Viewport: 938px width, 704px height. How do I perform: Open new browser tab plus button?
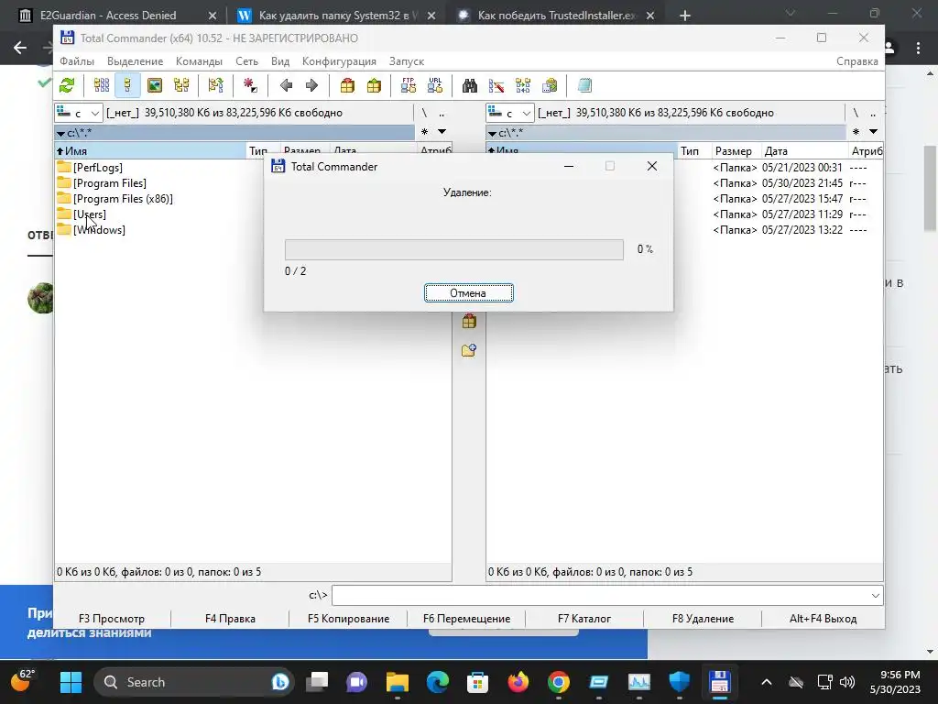coord(685,16)
